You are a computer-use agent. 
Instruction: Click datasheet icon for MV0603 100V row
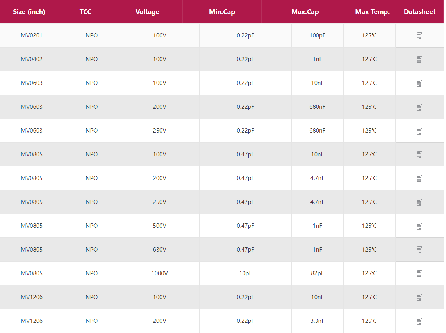(x=419, y=83)
